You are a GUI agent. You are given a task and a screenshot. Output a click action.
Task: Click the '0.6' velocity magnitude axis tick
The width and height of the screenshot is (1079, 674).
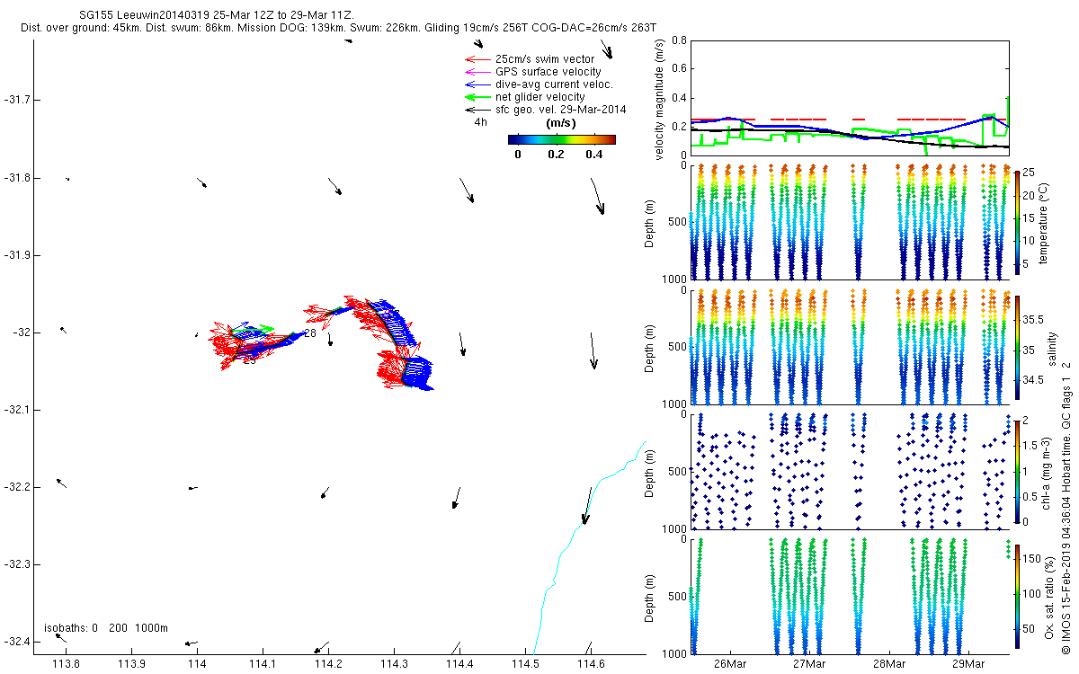pos(679,69)
